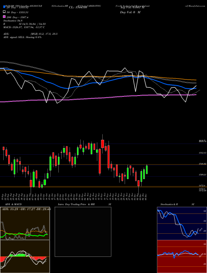Click the 'Intra Day Trading Price & MR' title
Screen dimensions: 207x273
coord(76,204)
